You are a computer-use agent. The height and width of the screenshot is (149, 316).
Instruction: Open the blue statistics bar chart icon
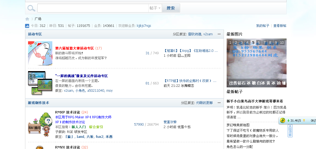point(27,26)
